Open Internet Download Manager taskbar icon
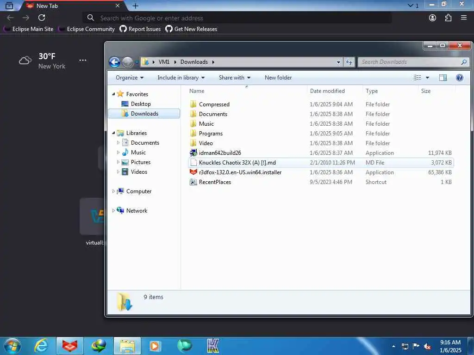 click(x=99, y=346)
